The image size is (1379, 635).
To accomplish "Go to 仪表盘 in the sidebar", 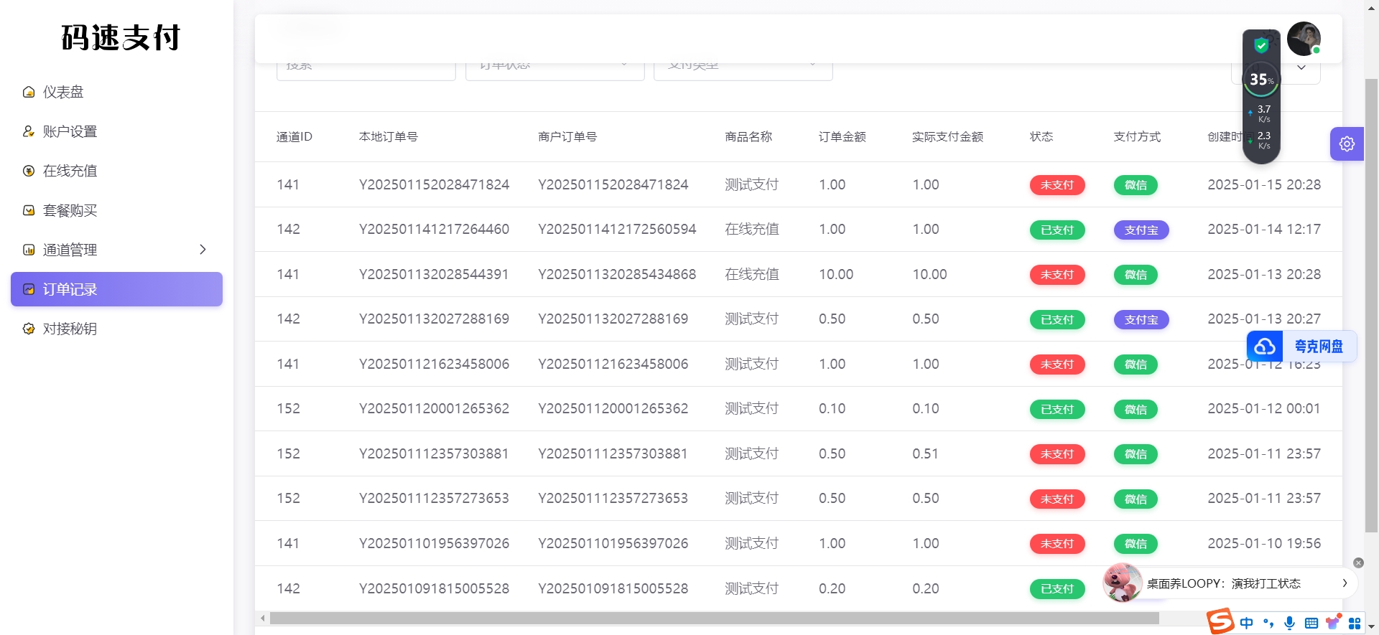I will click(x=63, y=92).
